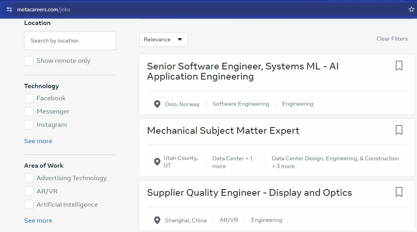Click the Oslo, Norway location pin icon

(x=157, y=104)
